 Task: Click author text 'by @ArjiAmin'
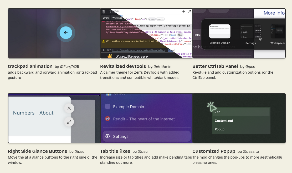(x=160, y=67)
